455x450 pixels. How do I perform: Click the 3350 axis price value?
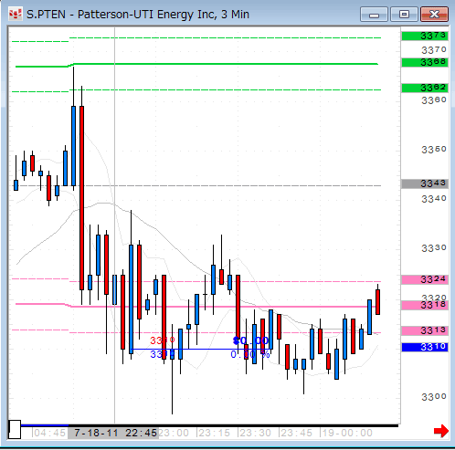pyautogui.click(x=434, y=150)
